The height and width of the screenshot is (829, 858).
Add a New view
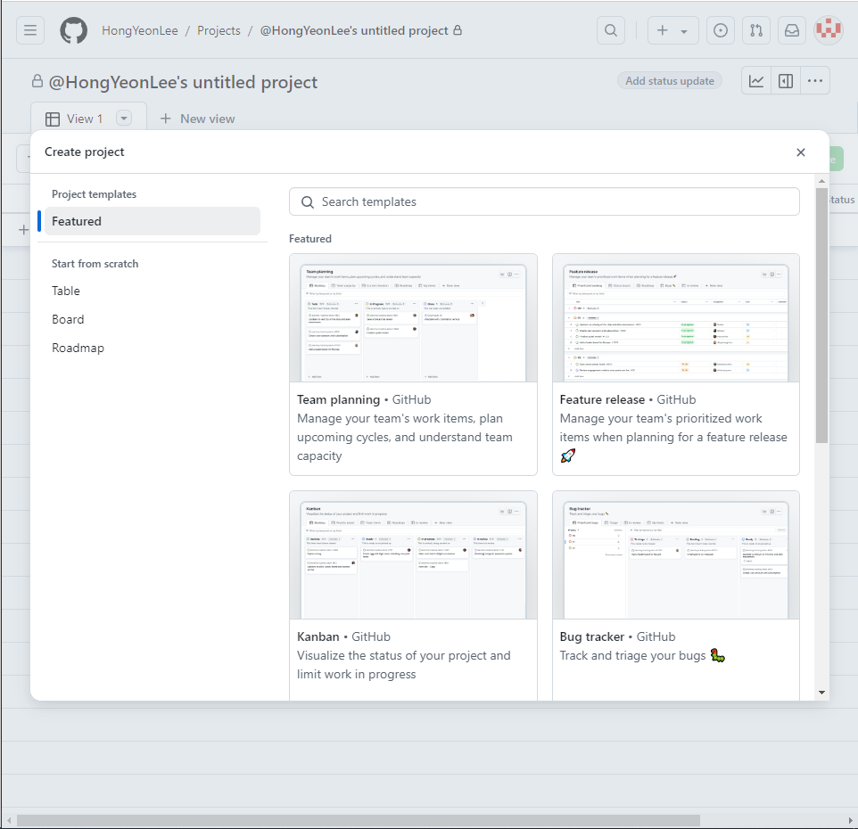click(x=197, y=119)
